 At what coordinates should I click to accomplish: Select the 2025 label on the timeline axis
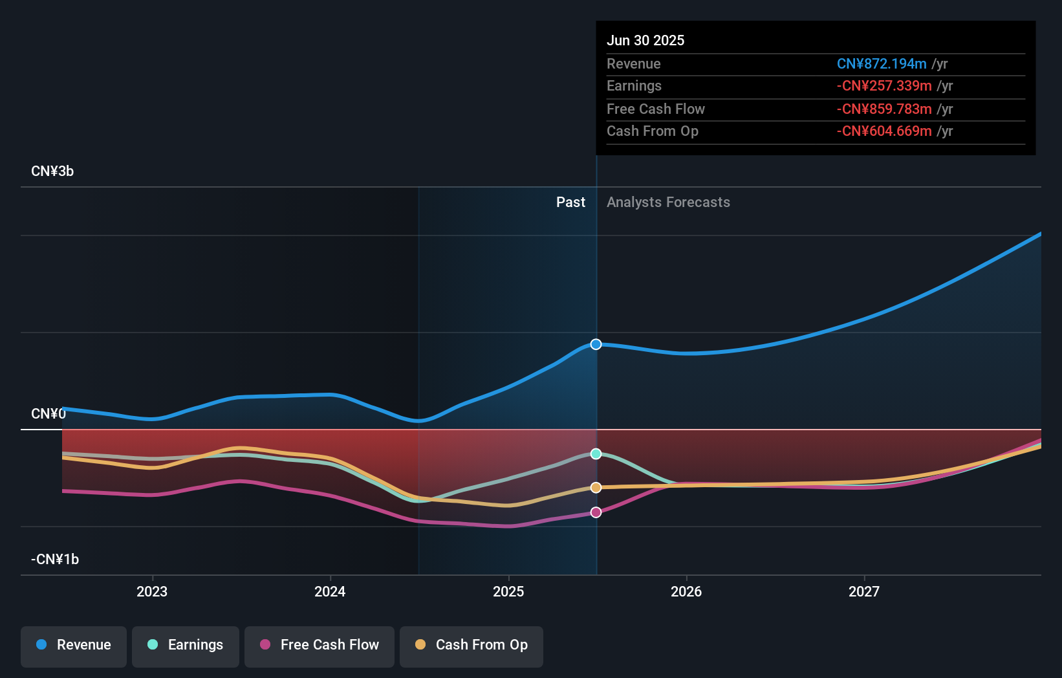(x=508, y=591)
